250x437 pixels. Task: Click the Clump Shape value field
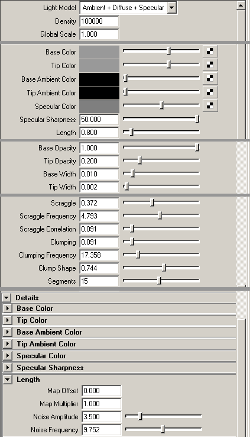[99, 268]
